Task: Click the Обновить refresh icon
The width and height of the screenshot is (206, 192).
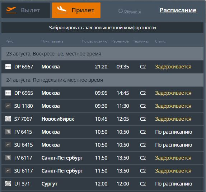Action: 120,11
